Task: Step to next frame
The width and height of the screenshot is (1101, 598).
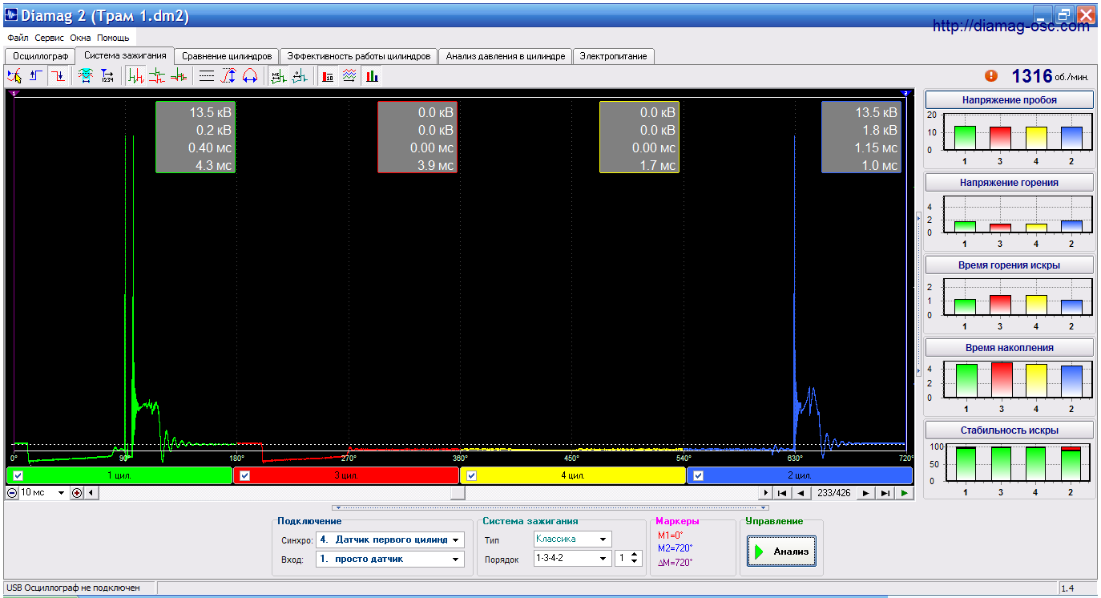Action: pos(866,493)
